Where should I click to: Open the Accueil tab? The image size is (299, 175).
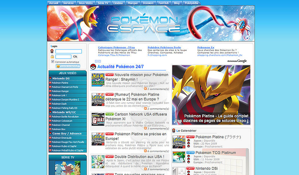click(54, 3)
